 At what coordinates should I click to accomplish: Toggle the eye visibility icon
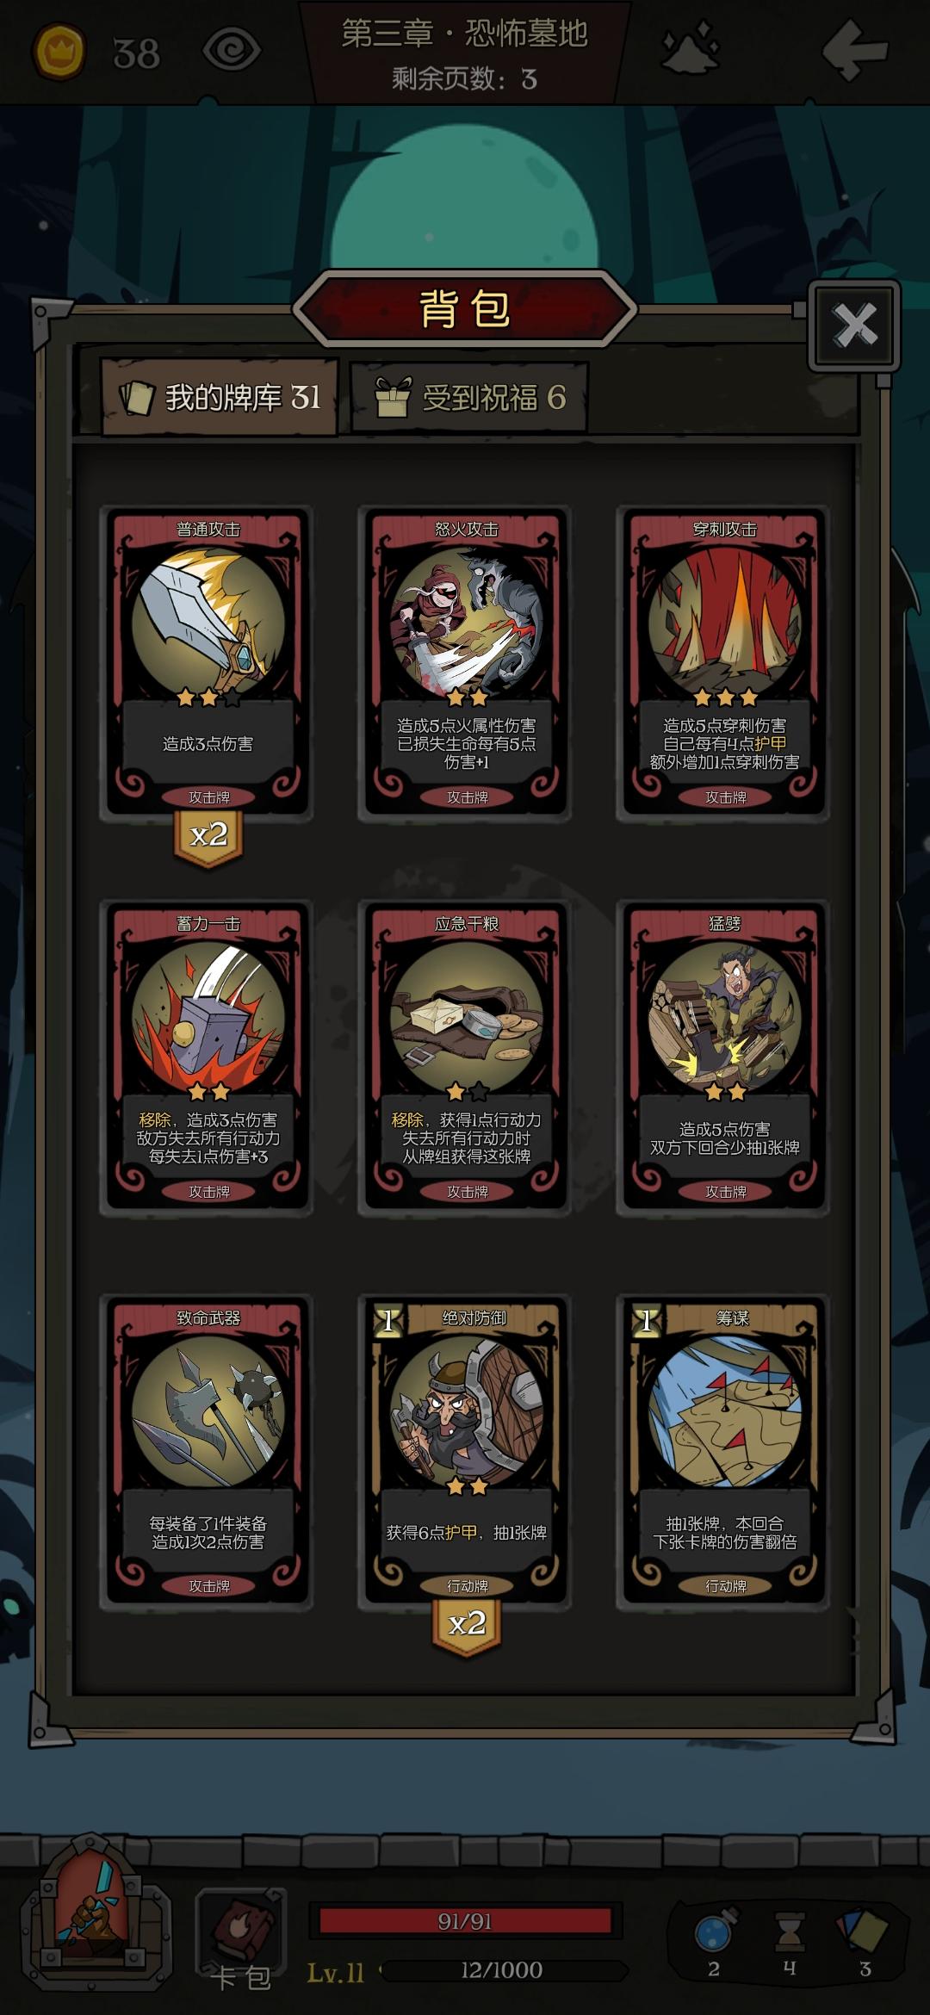[231, 52]
